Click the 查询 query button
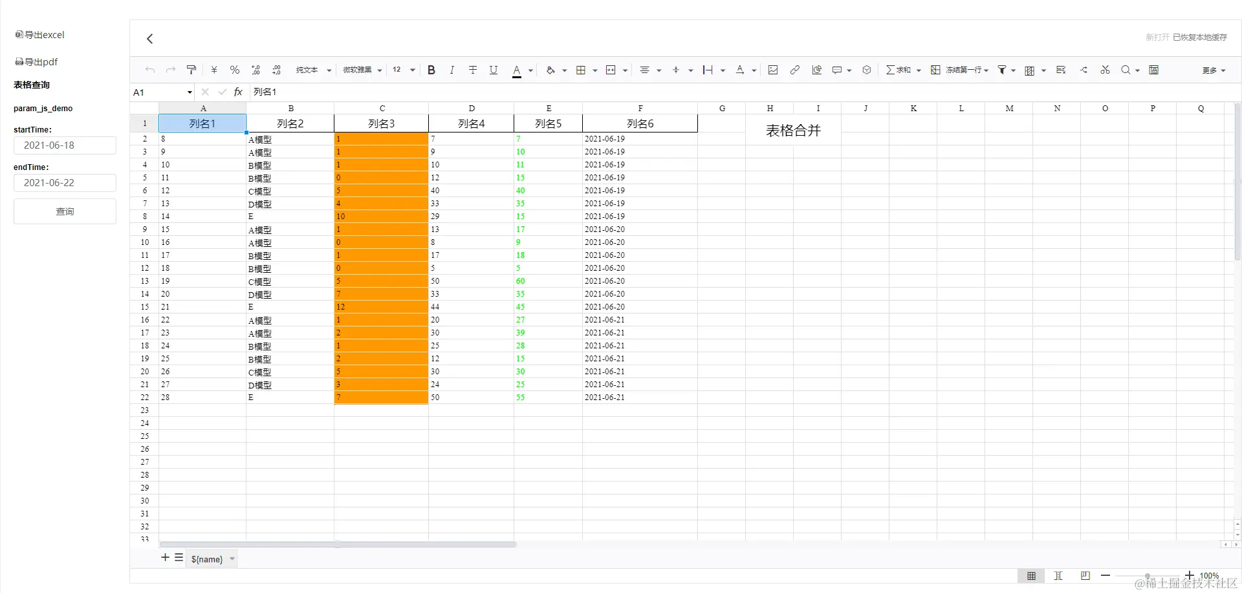Viewport: 1242px width, 594px height. click(65, 211)
